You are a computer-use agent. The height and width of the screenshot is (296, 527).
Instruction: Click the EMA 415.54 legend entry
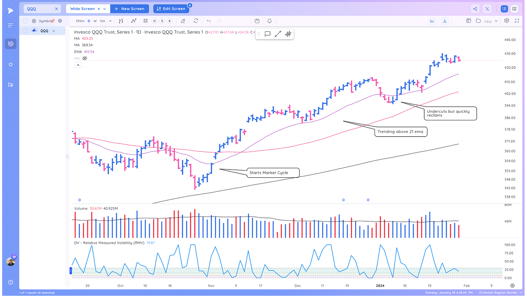pyautogui.click(x=84, y=52)
